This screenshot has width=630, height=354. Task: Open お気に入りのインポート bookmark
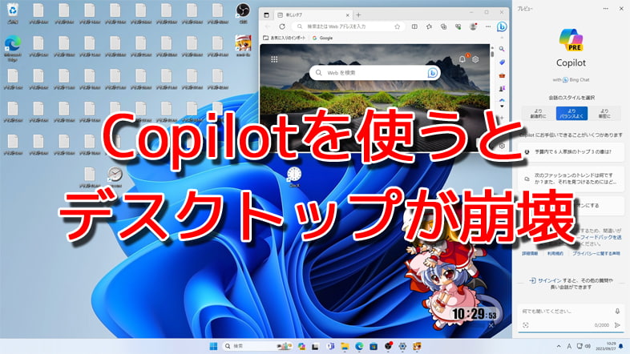coord(285,38)
